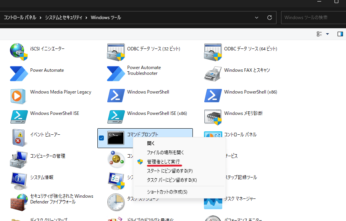Click the system configuration checklist monitor icon
346x221 pixels.
[116, 181]
